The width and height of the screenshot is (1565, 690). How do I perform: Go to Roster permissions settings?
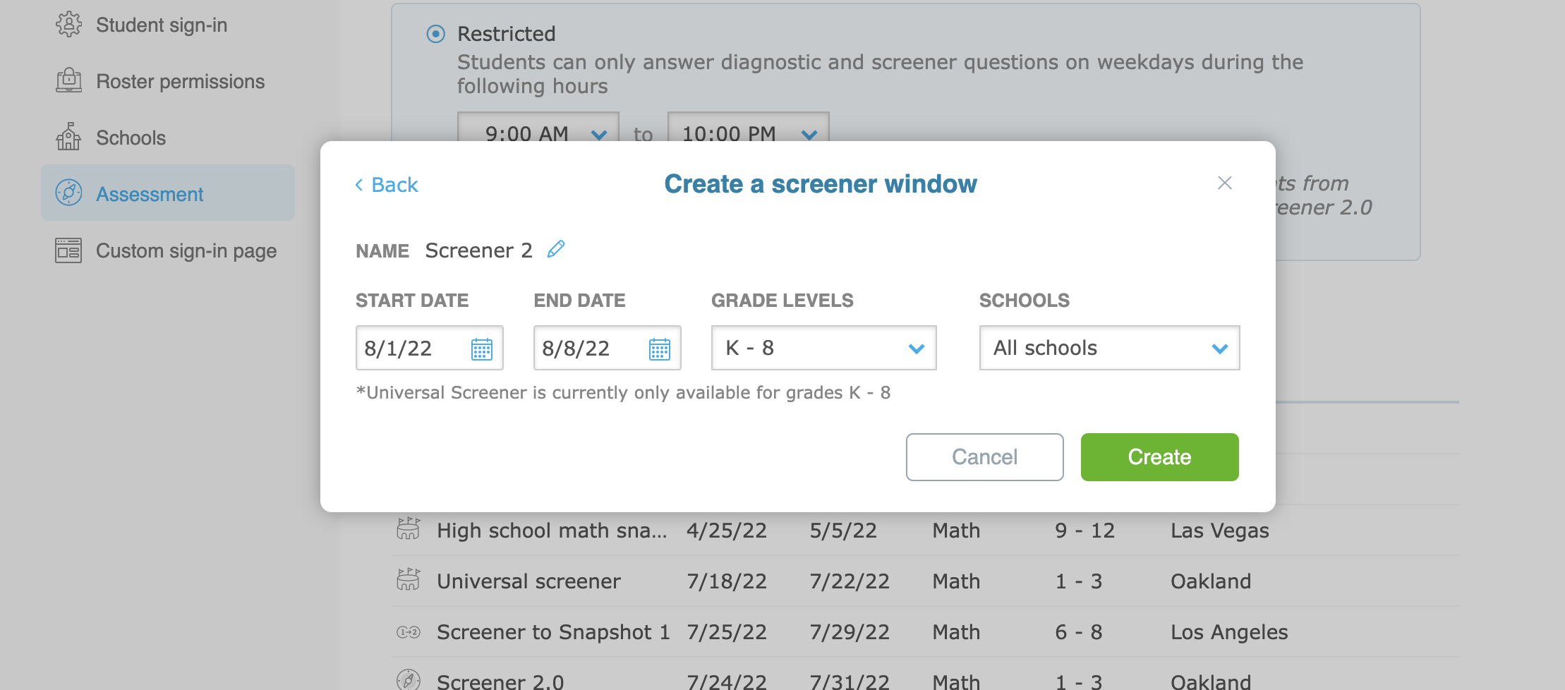tap(180, 82)
